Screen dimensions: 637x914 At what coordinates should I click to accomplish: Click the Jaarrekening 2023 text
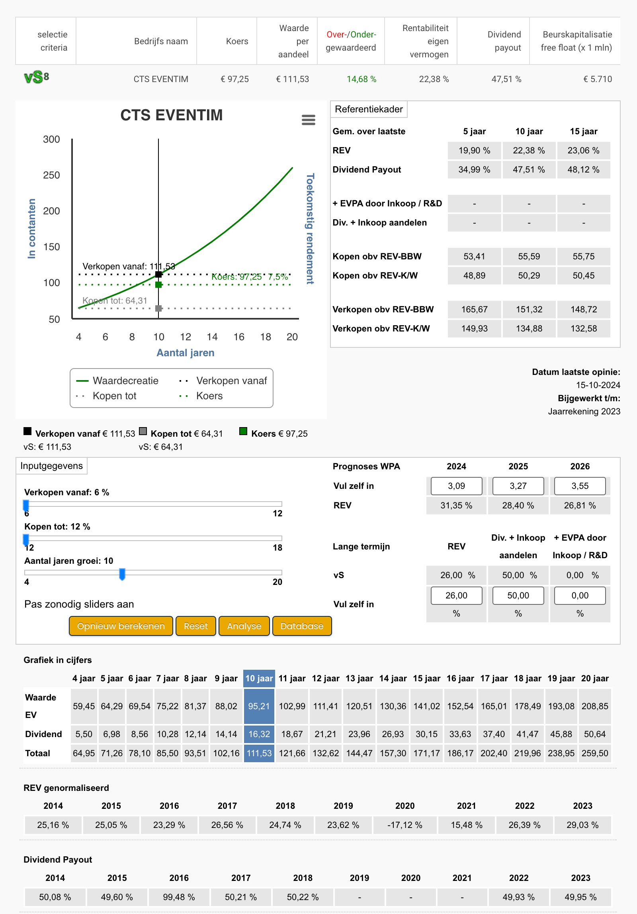click(x=584, y=412)
